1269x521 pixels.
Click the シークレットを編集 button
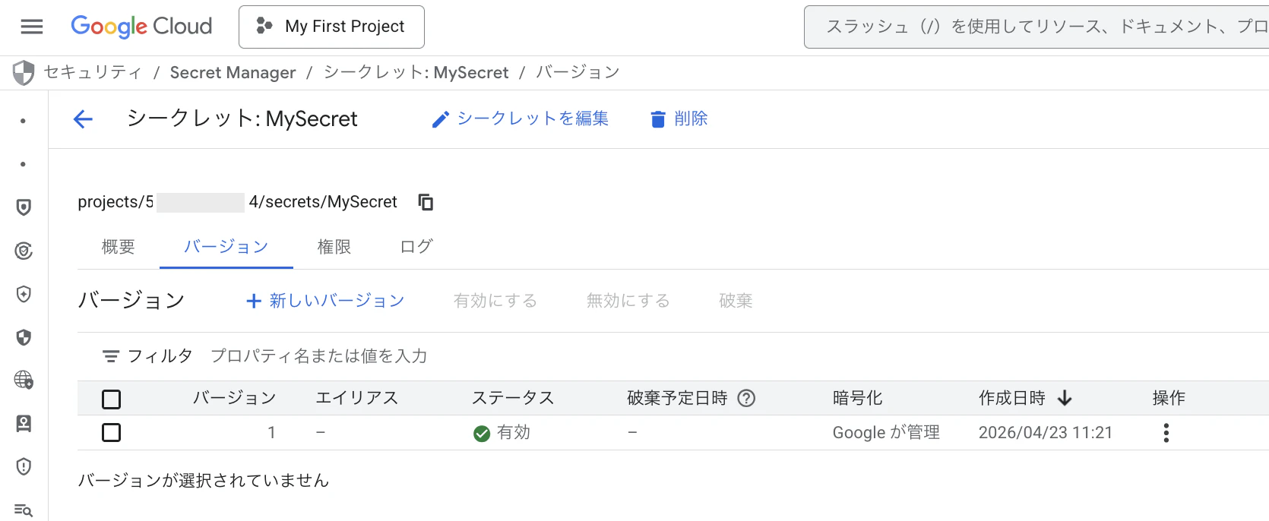(520, 118)
